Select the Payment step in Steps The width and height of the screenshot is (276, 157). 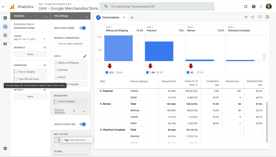70,70
